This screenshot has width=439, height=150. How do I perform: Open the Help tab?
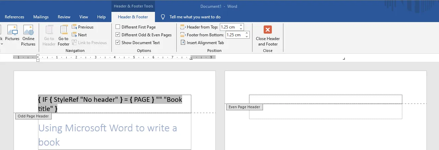click(x=101, y=17)
